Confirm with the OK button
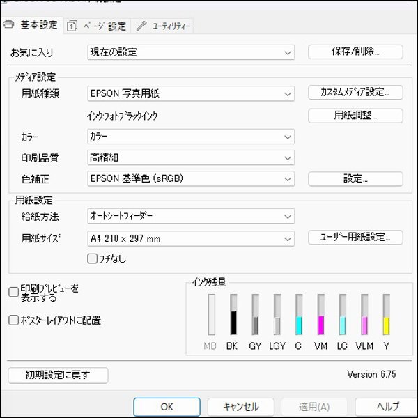Image resolution: width=418 pixels, height=418 pixels. [167, 407]
